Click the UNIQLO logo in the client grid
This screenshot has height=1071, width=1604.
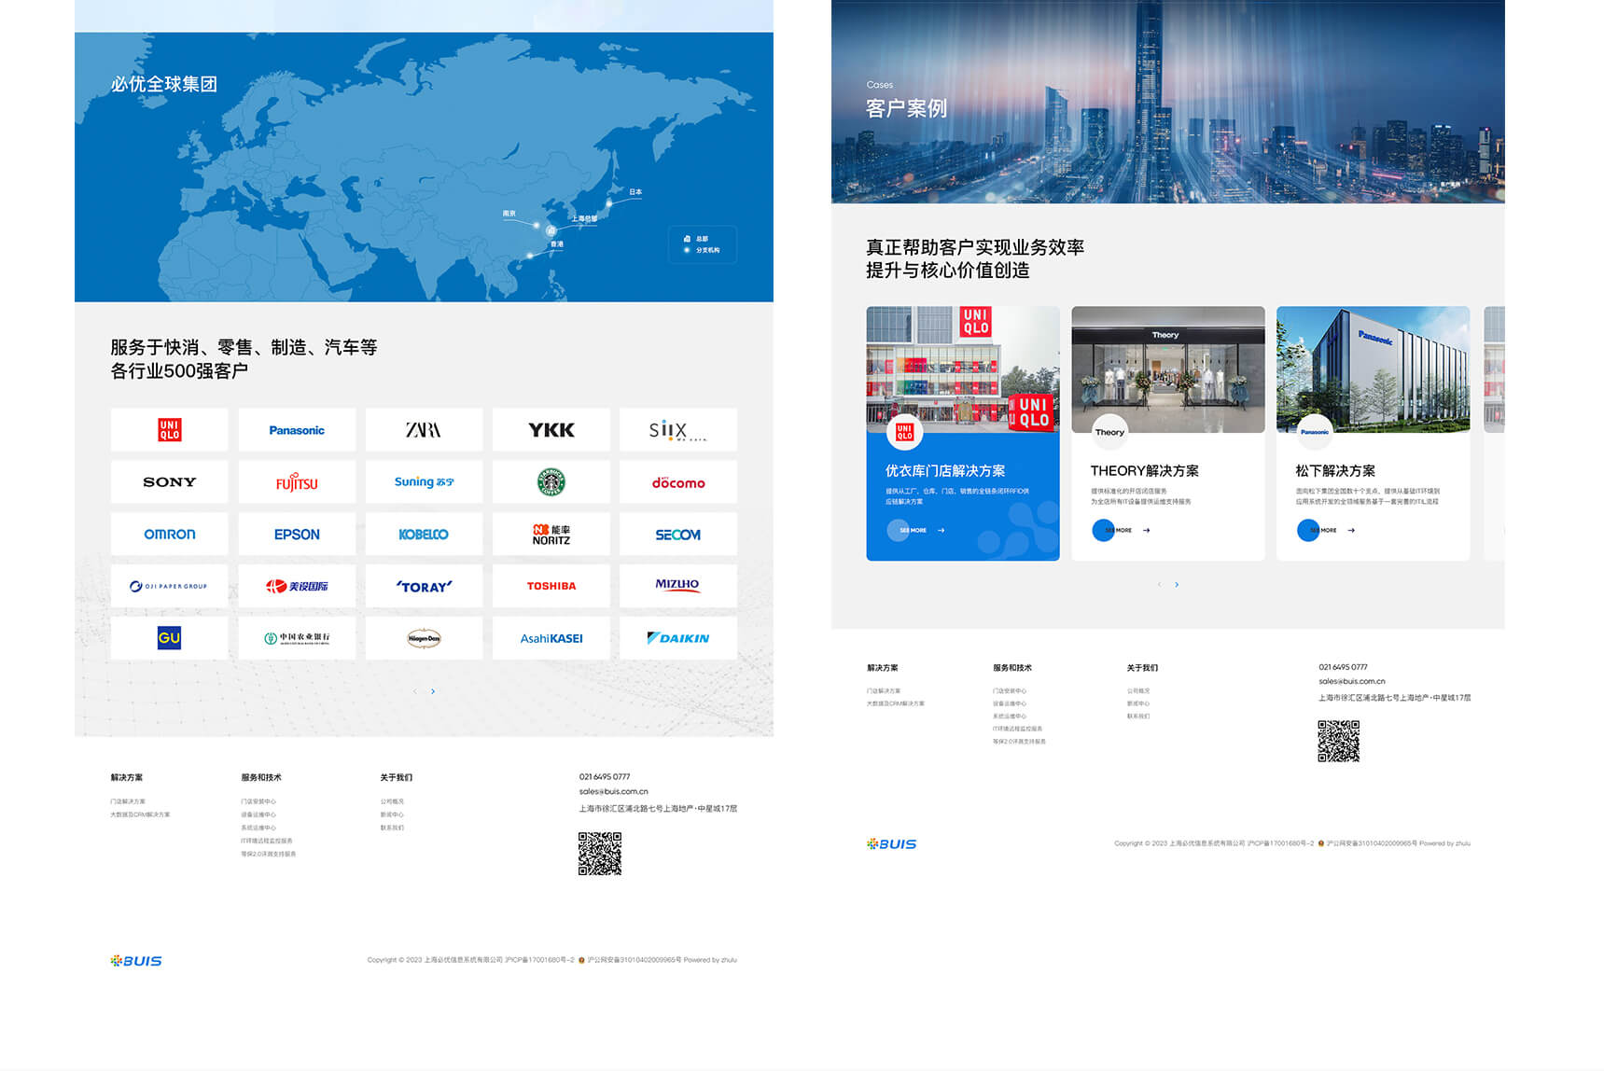click(x=169, y=429)
